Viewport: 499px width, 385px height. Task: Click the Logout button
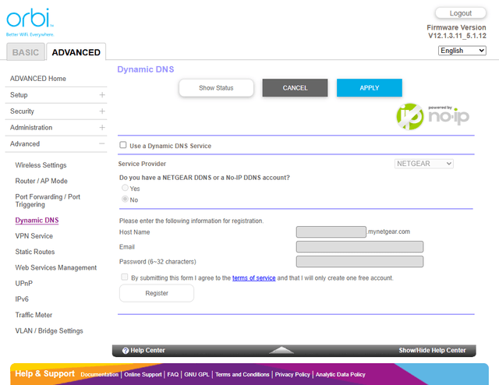(461, 13)
